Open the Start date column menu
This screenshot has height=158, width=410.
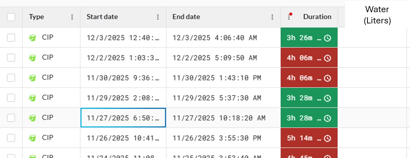point(158,17)
